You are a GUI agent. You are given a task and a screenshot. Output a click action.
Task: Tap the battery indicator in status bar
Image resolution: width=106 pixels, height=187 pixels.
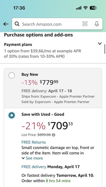[93, 8]
